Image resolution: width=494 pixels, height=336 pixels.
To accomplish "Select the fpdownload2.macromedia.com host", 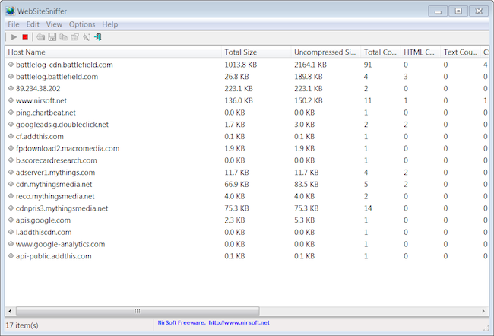I will tap(68, 148).
